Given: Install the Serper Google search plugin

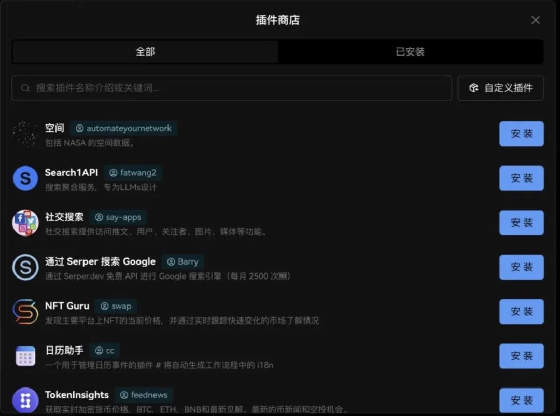Looking at the screenshot, I should [x=522, y=267].
